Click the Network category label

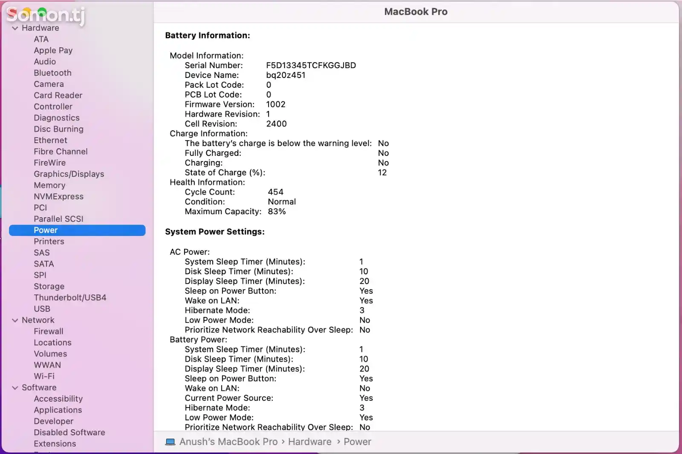point(38,320)
